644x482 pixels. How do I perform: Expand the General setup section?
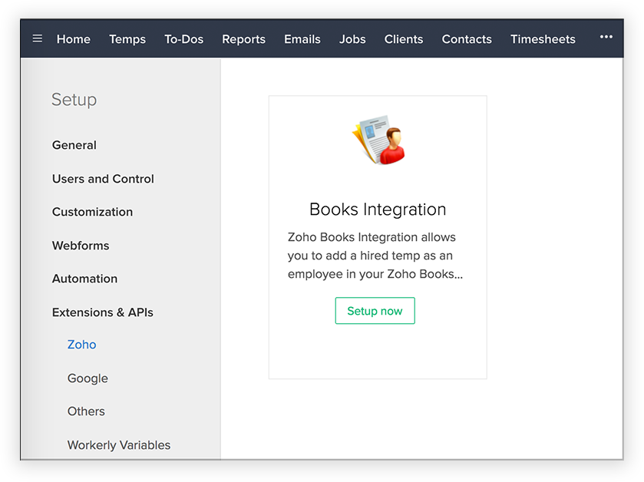tap(74, 145)
